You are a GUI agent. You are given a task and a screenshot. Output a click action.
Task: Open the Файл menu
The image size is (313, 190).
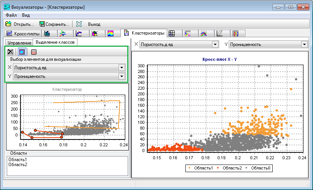point(11,15)
